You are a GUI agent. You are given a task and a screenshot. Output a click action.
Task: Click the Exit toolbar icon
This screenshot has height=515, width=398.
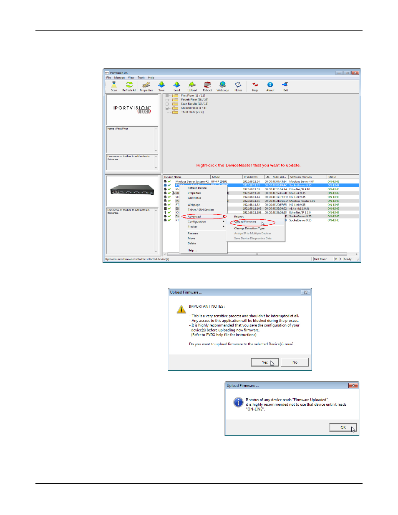[x=285, y=86]
